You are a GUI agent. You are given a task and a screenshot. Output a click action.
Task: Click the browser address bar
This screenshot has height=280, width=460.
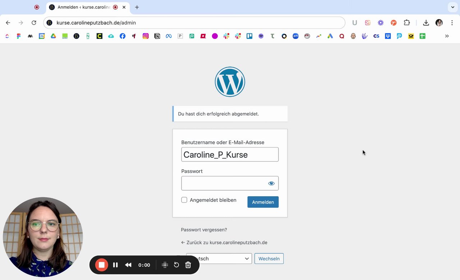click(x=194, y=23)
